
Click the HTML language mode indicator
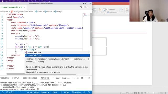67,92
